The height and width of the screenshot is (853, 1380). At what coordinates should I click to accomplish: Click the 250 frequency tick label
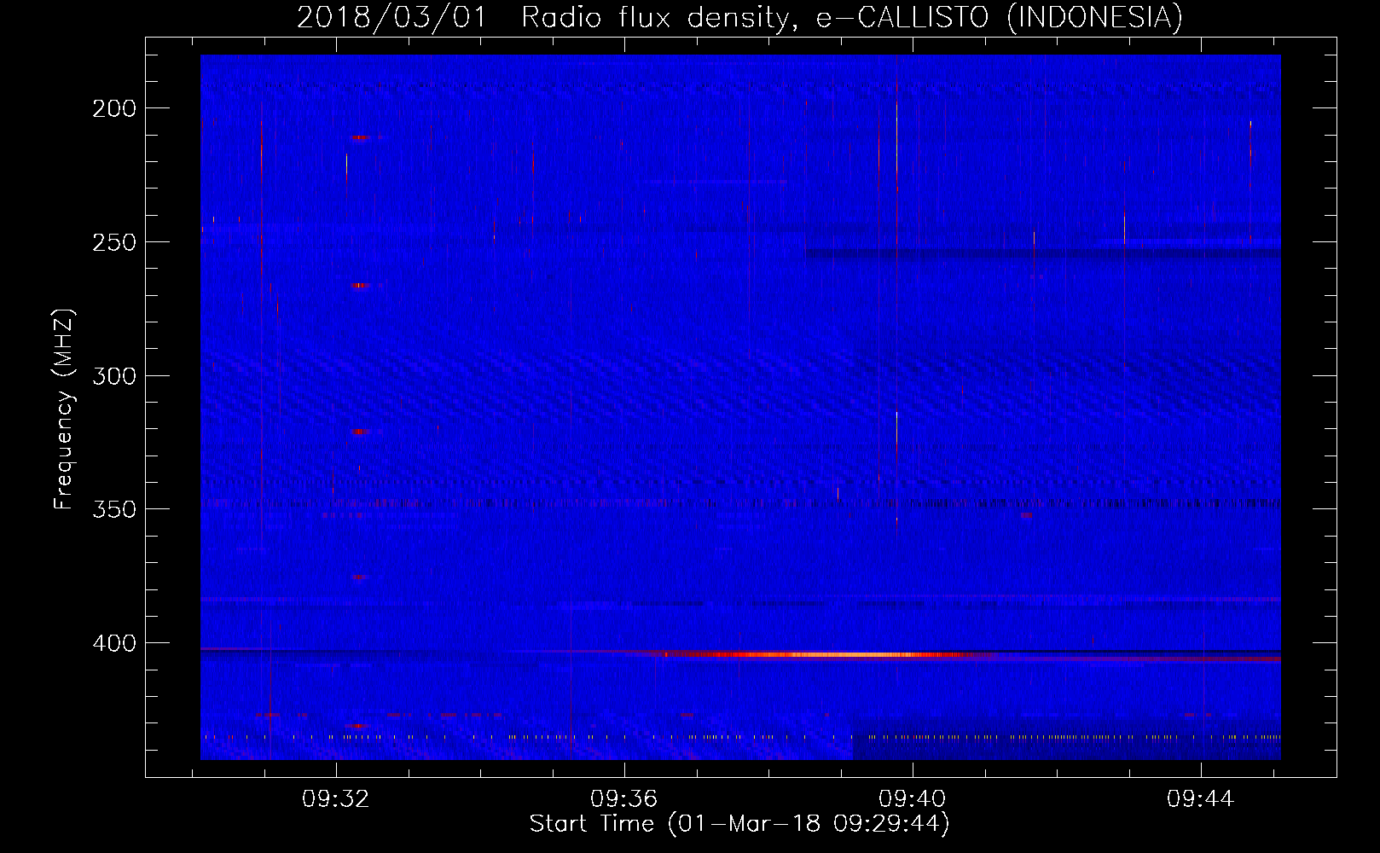(x=114, y=242)
